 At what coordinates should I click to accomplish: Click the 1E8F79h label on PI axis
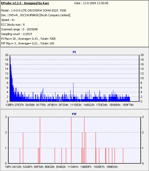pyautogui.click(x=128, y=105)
